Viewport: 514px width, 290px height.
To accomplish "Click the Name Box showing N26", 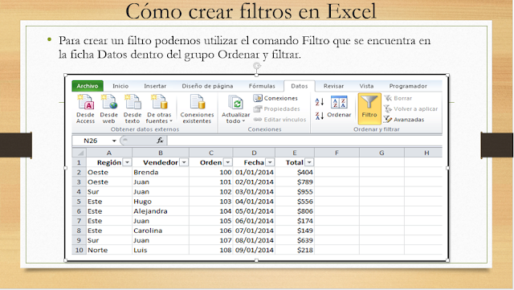I will point(92,141).
